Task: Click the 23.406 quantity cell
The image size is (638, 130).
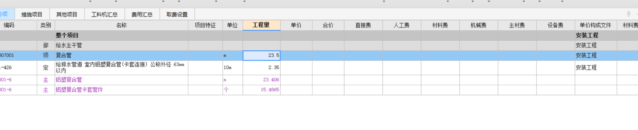Action: point(261,80)
